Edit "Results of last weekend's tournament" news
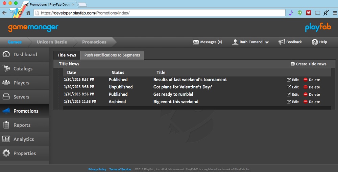The width and height of the screenshot is (338, 172). [x=293, y=80]
